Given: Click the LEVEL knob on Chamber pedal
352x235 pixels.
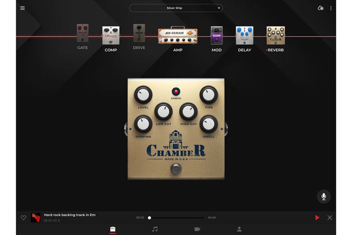Looking at the screenshot, I should 143,95.
